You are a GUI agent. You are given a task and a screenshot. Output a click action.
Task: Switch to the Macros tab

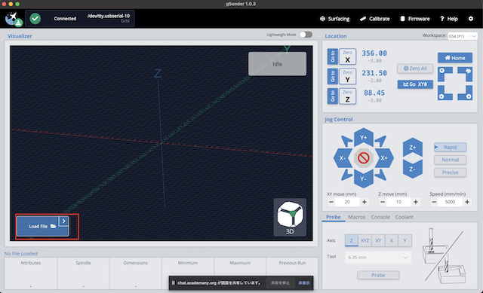(x=357, y=217)
